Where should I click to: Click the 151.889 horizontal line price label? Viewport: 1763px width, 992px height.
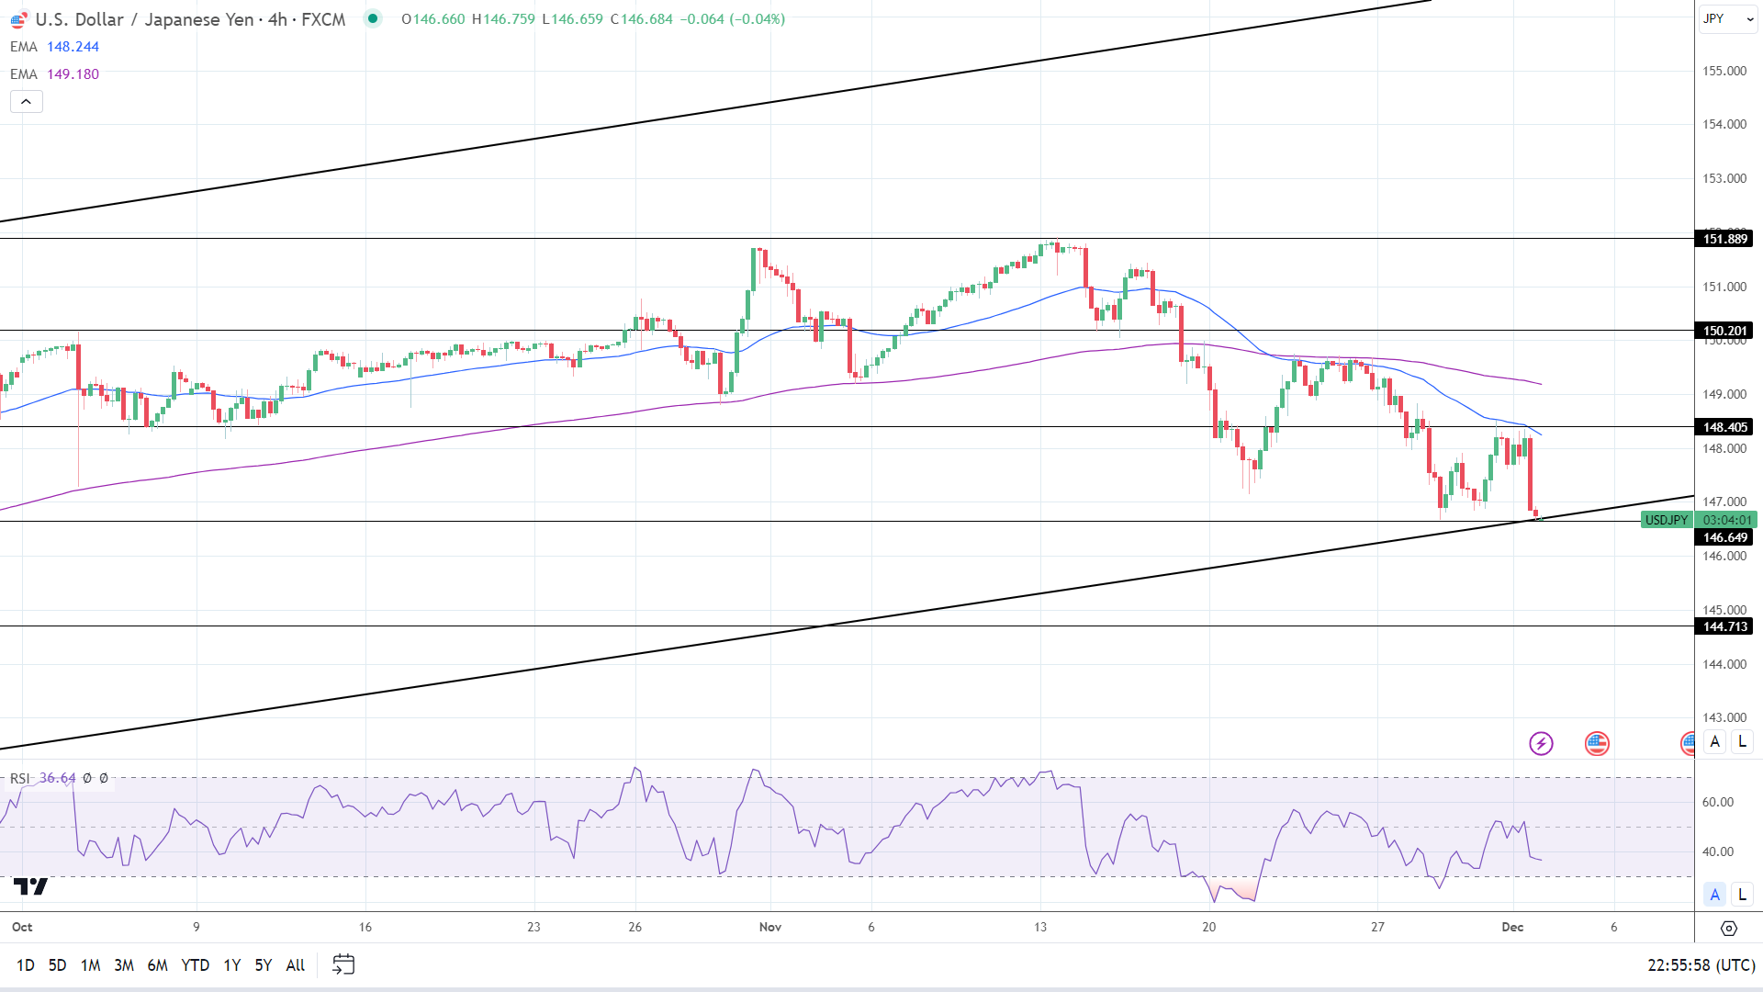pyautogui.click(x=1724, y=239)
